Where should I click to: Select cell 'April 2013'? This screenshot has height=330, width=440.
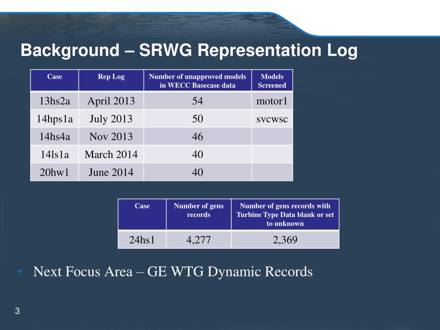tap(111, 101)
